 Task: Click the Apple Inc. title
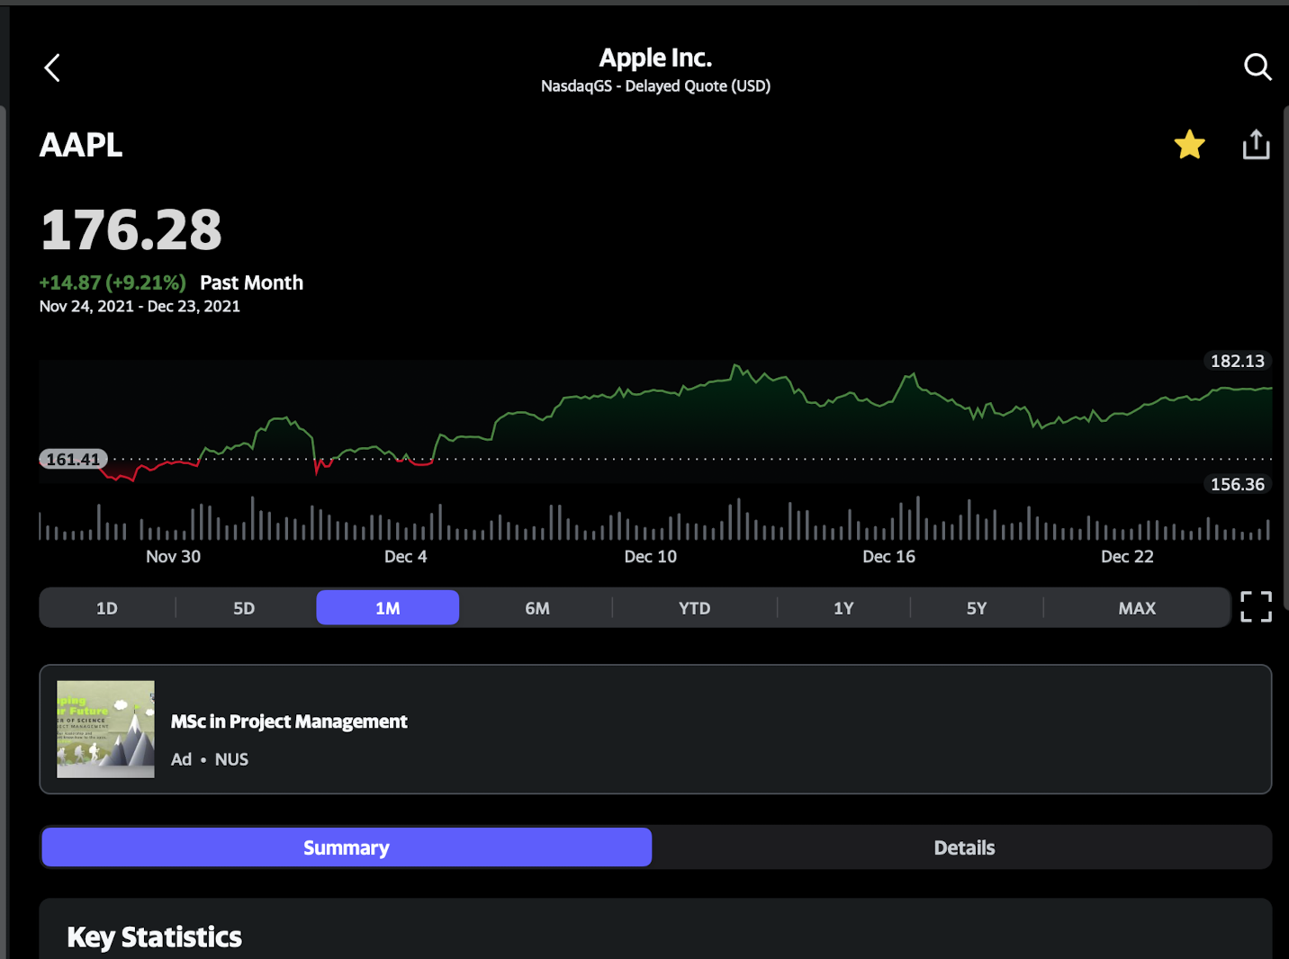(655, 58)
